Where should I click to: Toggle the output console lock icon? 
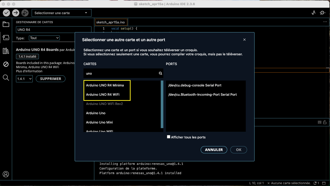[x=325, y=122]
